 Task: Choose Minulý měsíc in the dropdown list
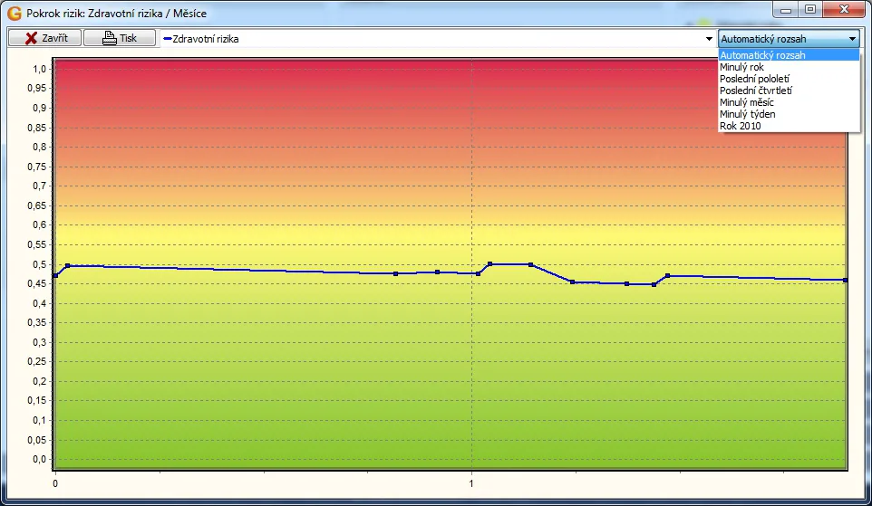point(747,102)
